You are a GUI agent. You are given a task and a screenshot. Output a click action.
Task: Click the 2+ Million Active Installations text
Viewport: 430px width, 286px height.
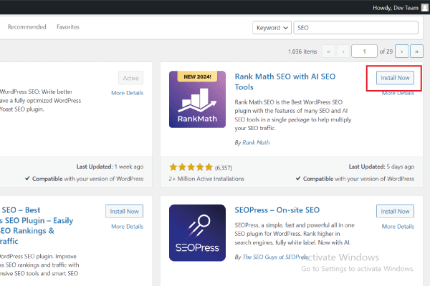click(206, 179)
